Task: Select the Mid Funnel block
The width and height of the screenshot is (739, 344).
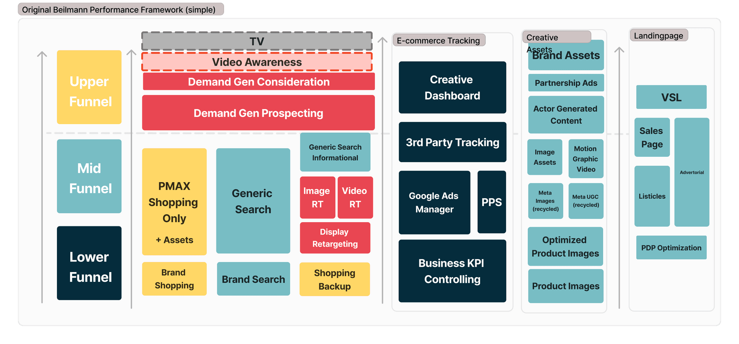Action: point(89,176)
